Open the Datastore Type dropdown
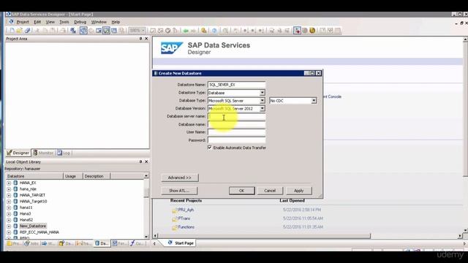This screenshot has width=468, height=263. click(262, 93)
